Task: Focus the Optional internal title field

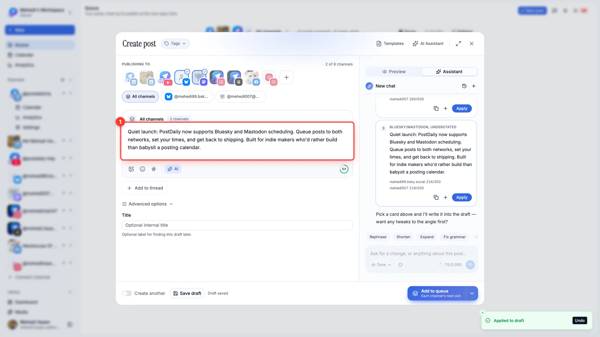Action: pos(237,225)
